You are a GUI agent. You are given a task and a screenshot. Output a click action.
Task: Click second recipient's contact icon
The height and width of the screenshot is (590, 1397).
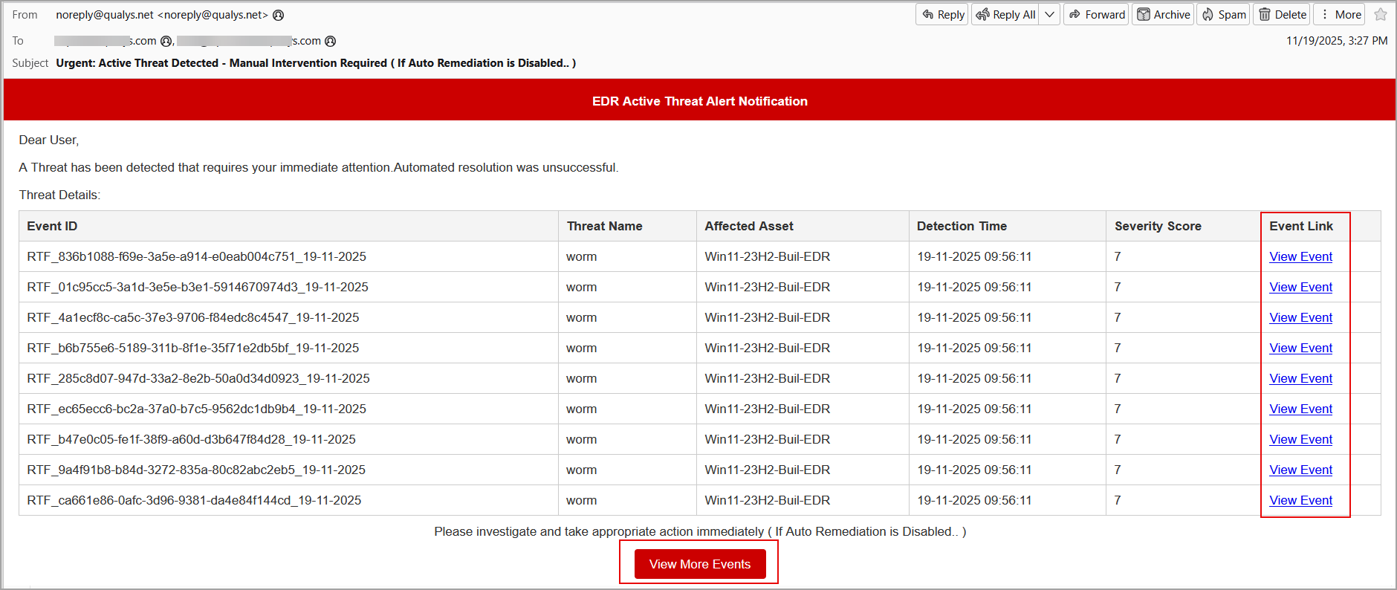click(x=331, y=42)
